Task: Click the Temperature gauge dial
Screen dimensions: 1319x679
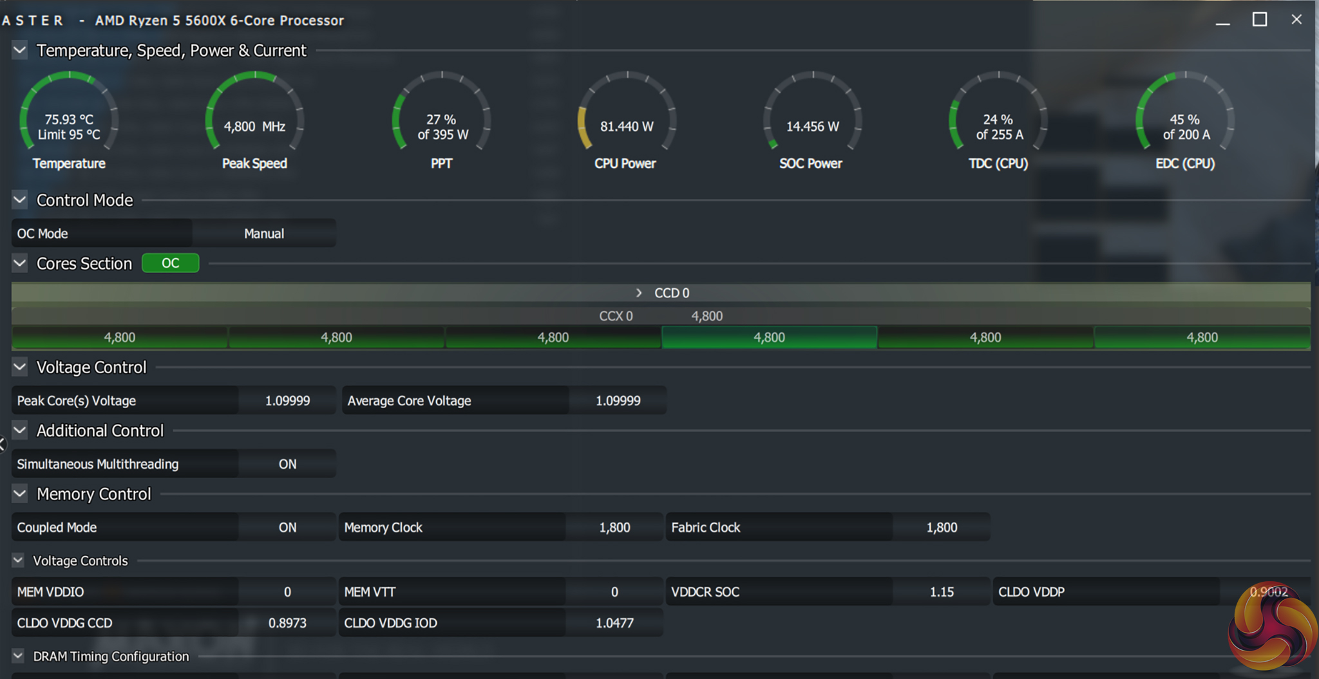Action: point(69,116)
